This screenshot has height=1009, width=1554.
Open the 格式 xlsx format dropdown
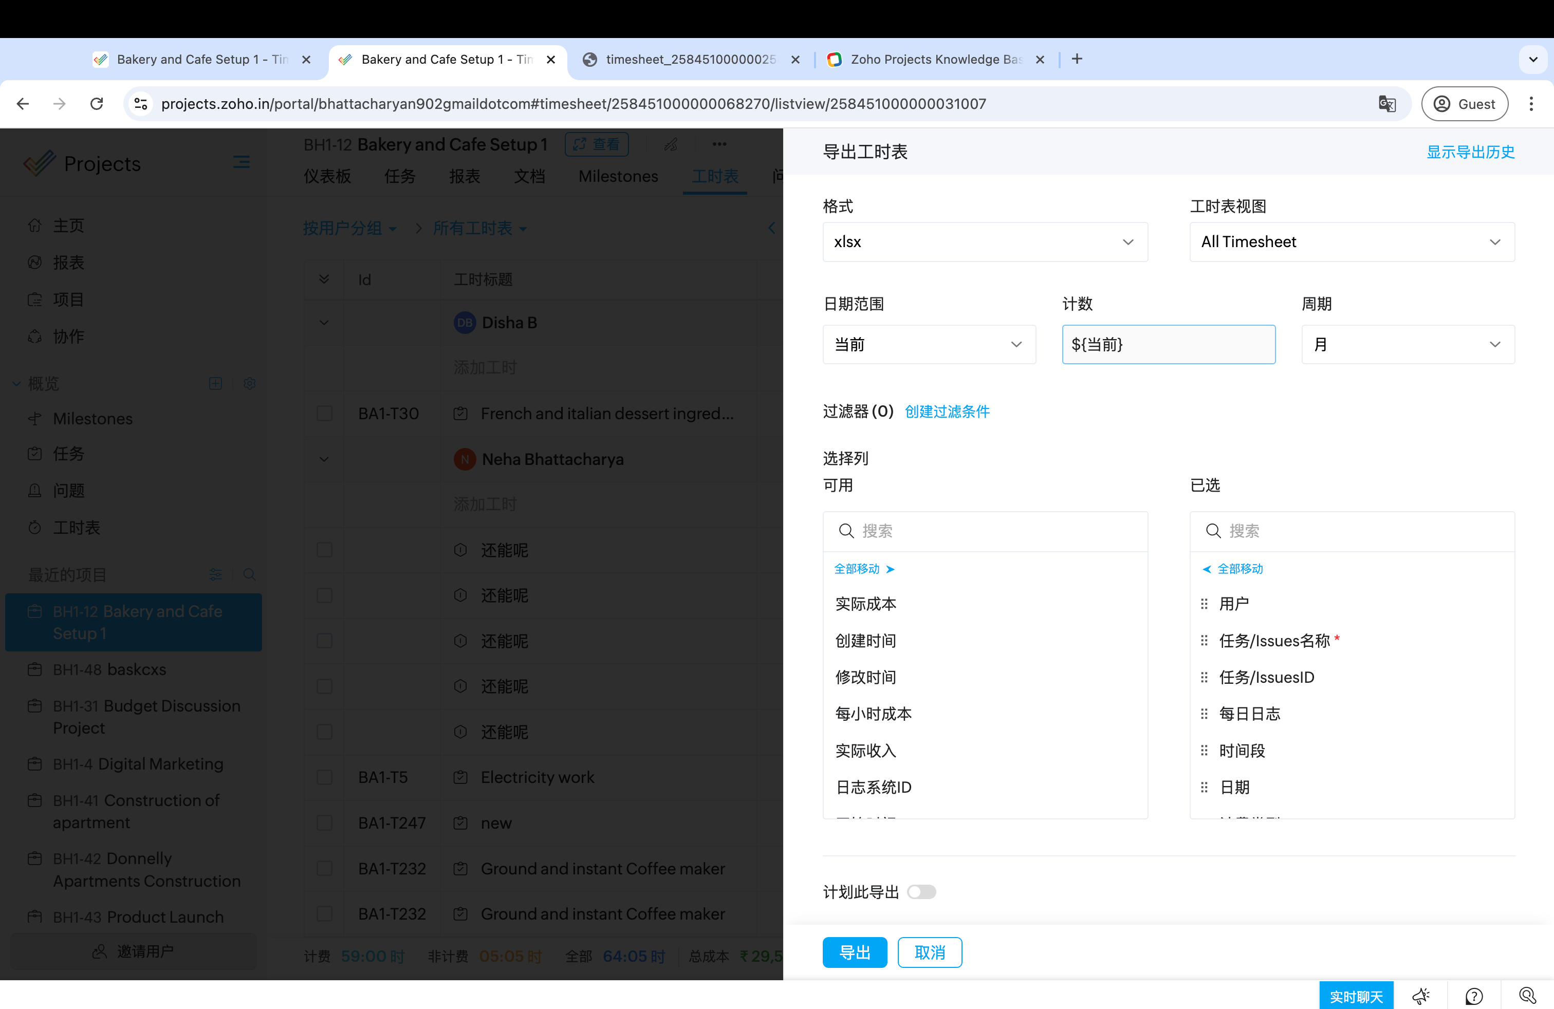[x=985, y=242]
